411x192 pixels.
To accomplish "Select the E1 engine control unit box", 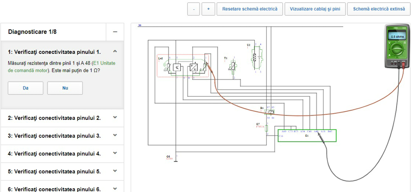I will coord(307,136).
